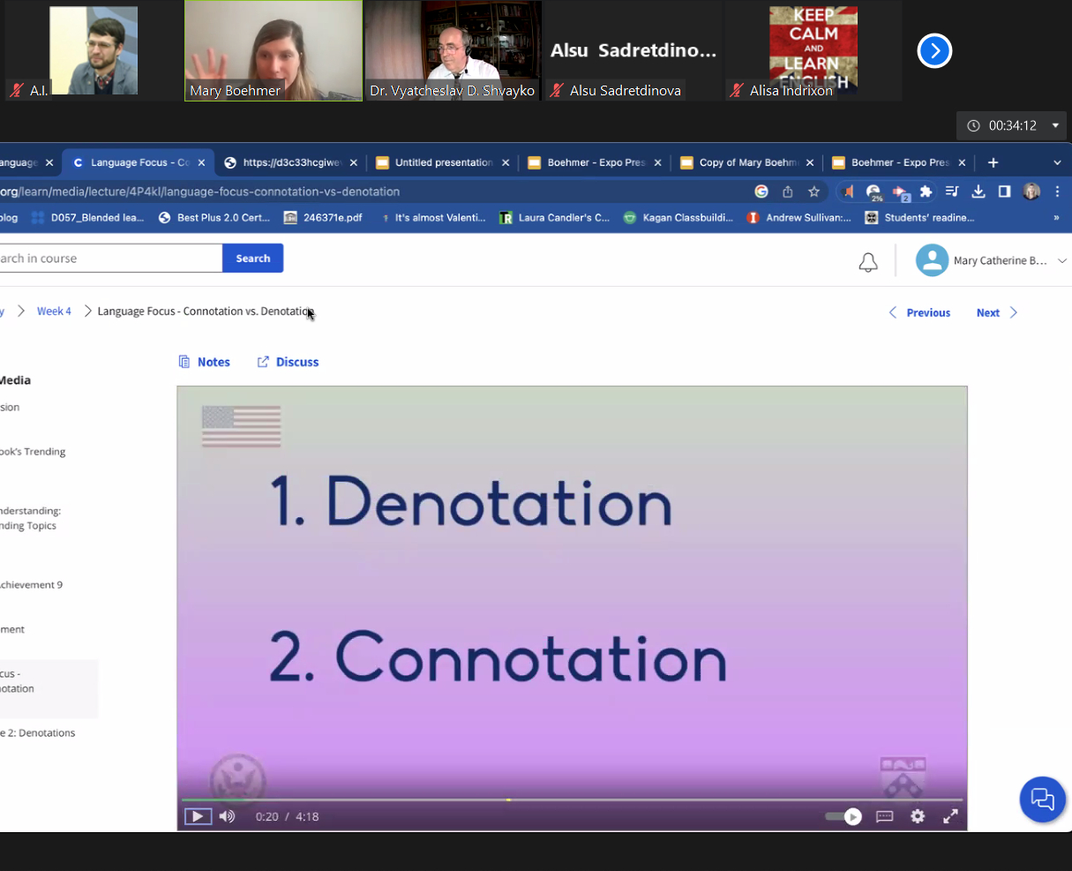Open the chat support bubble
The width and height of the screenshot is (1072, 871).
(x=1042, y=800)
